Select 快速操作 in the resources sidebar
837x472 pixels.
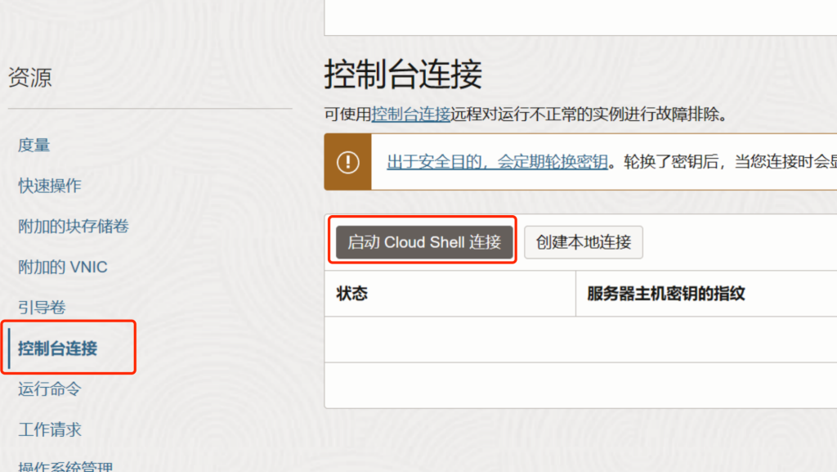[x=50, y=186]
